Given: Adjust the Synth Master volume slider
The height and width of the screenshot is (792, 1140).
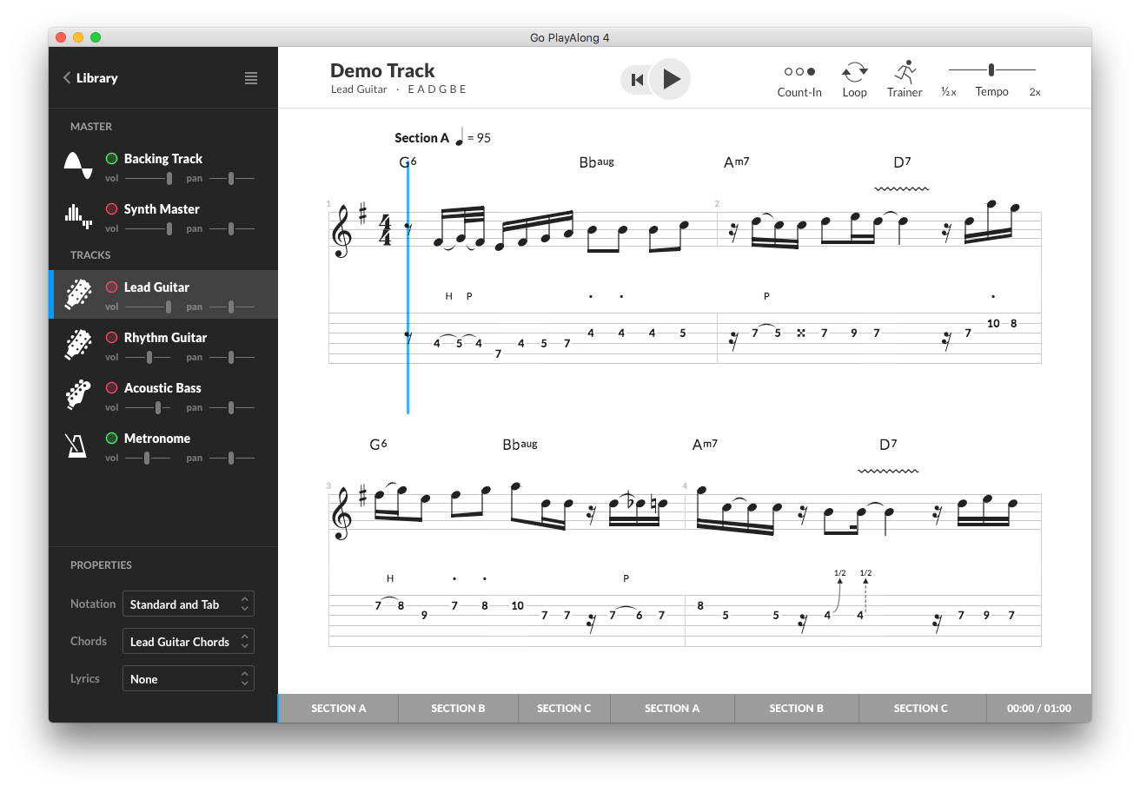Looking at the screenshot, I should pos(149,229).
